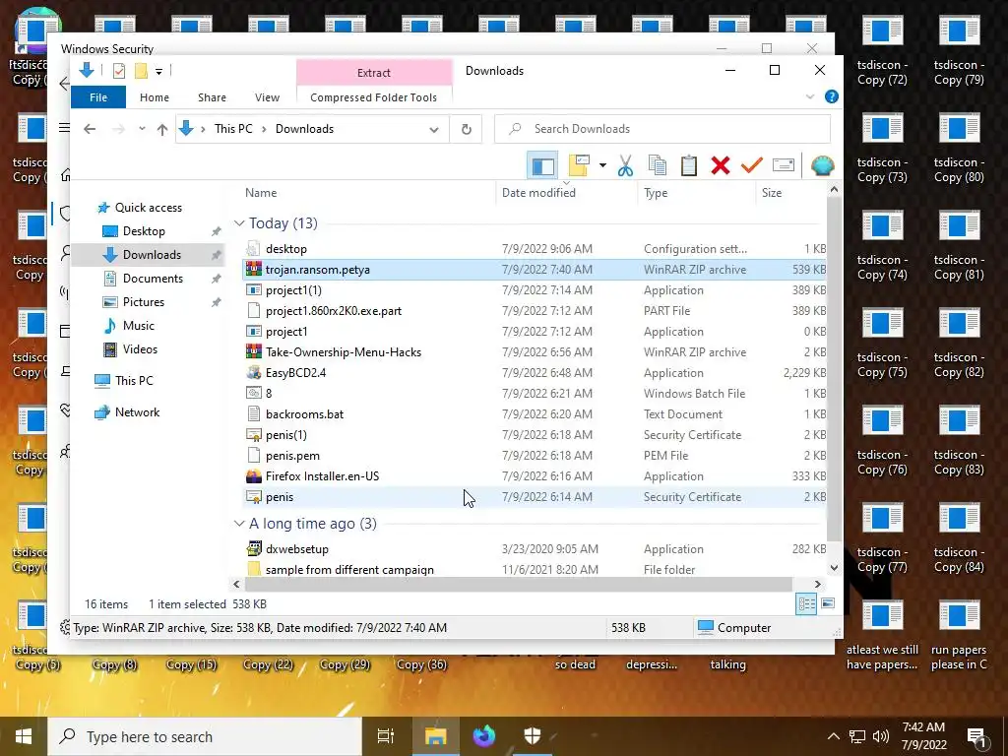Toggle the preview pane toolbar button
The height and width of the screenshot is (756, 1008).
(542, 165)
